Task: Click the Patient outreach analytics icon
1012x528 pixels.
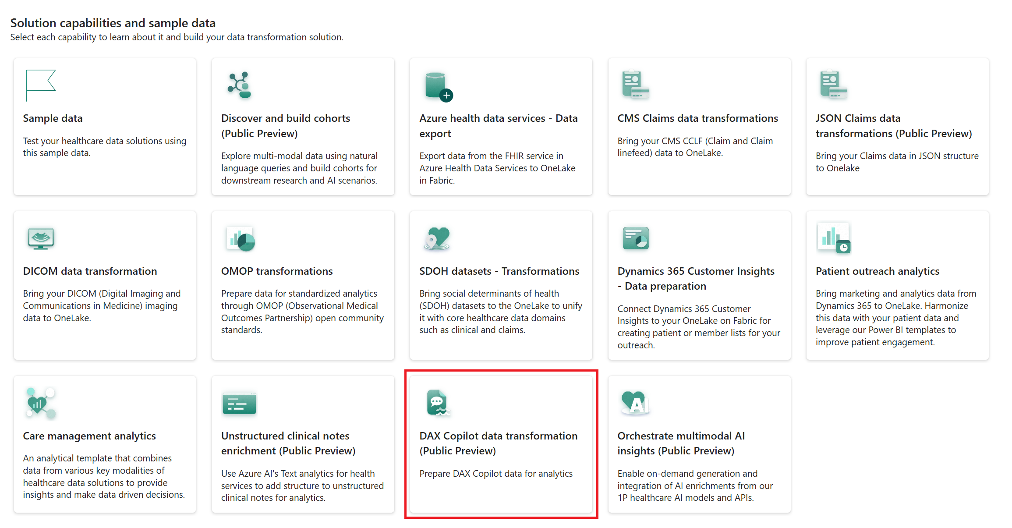Action: pyautogui.click(x=834, y=238)
